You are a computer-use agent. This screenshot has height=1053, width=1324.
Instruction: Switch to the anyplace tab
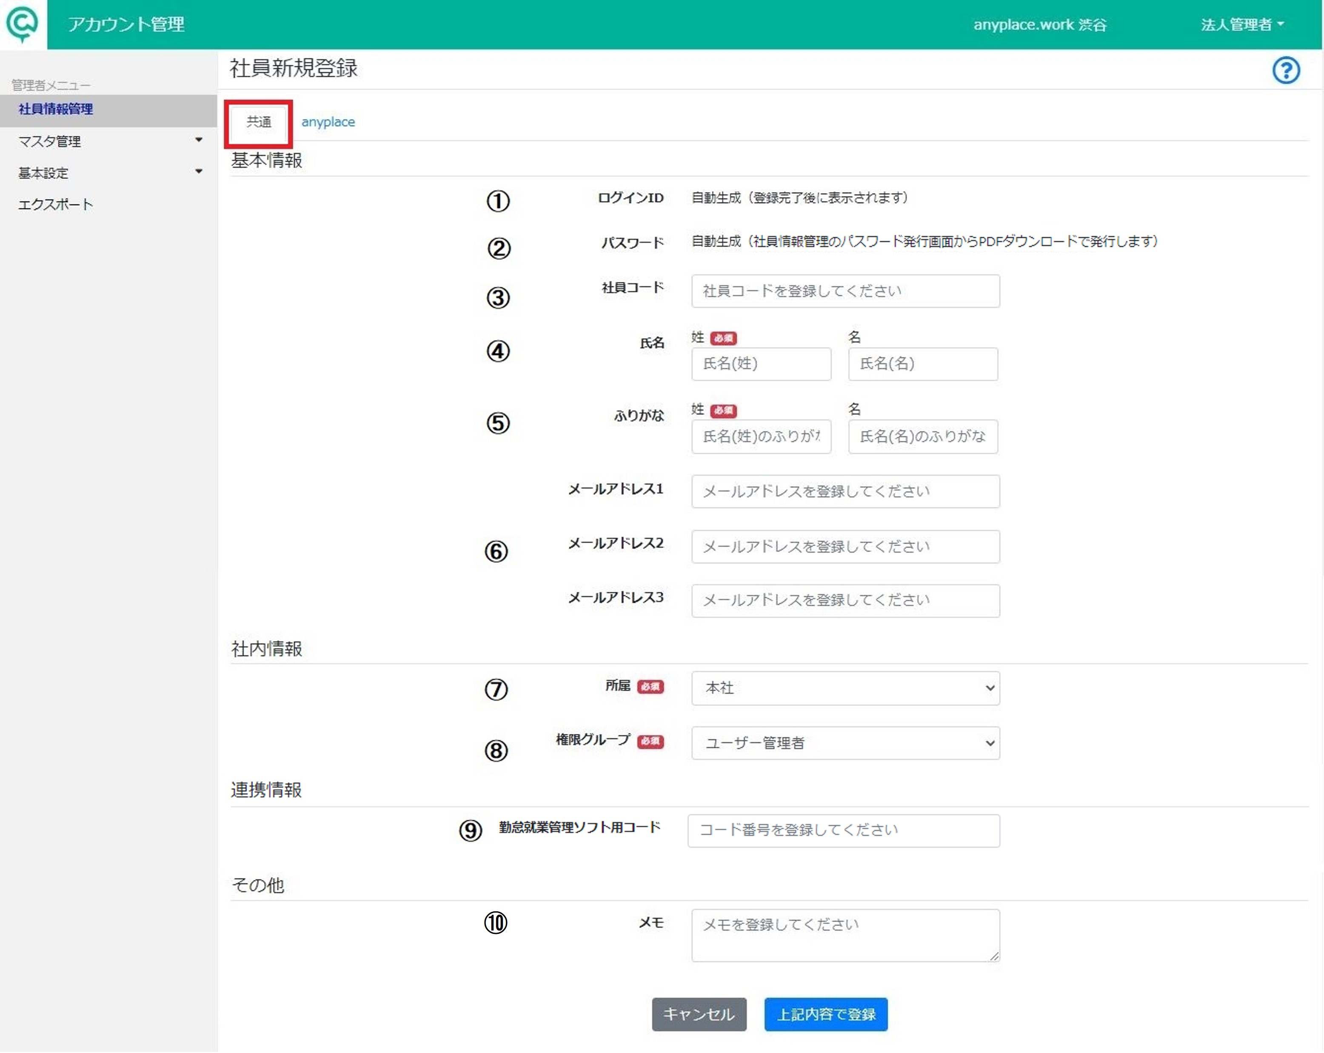(x=328, y=122)
